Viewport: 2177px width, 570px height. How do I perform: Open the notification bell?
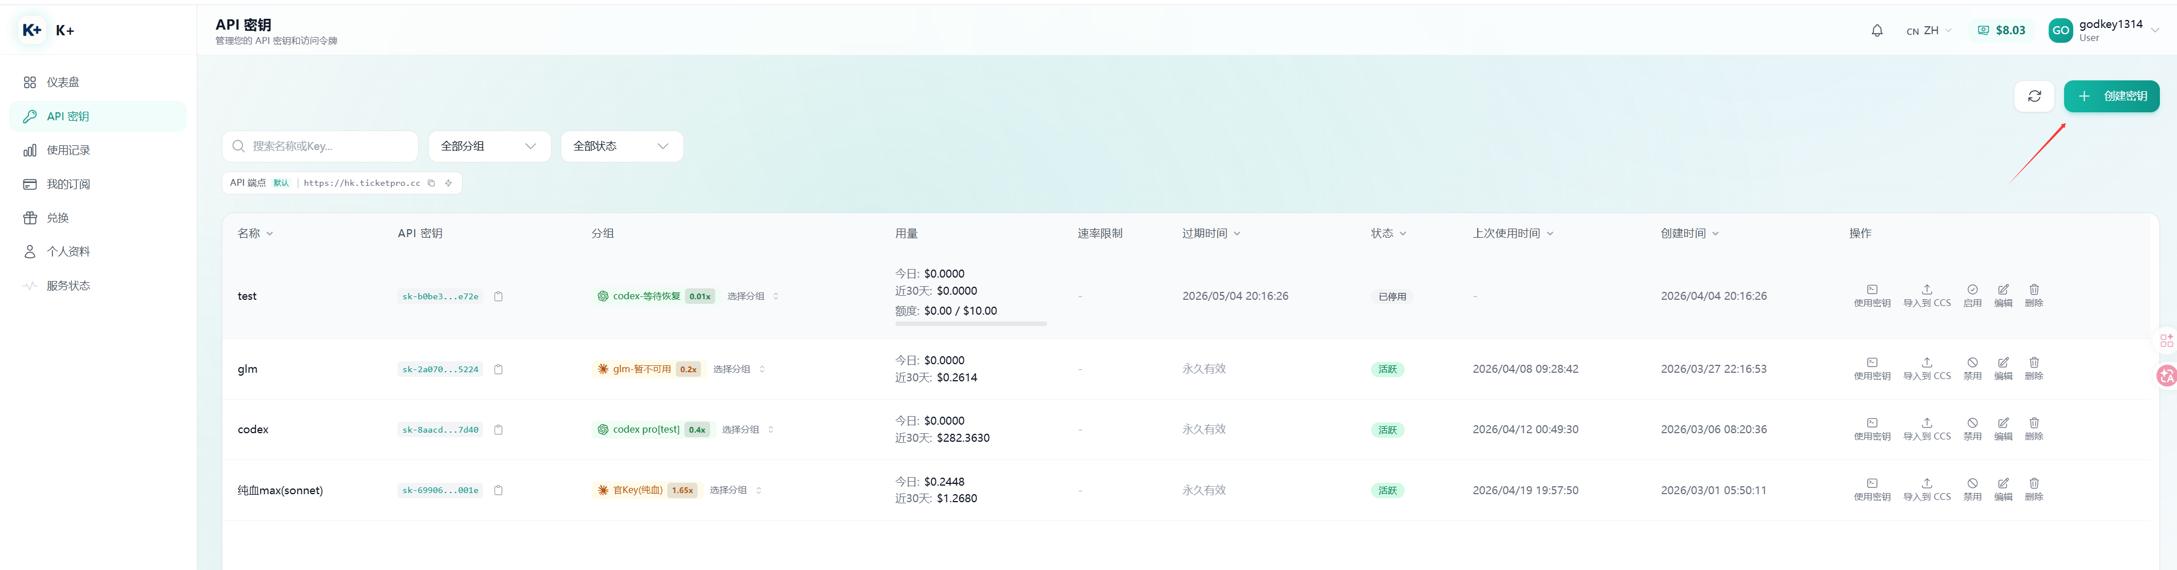(x=1877, y=30)
